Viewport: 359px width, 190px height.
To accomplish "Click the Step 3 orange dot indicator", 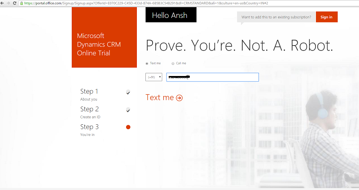I will [128, 127].
